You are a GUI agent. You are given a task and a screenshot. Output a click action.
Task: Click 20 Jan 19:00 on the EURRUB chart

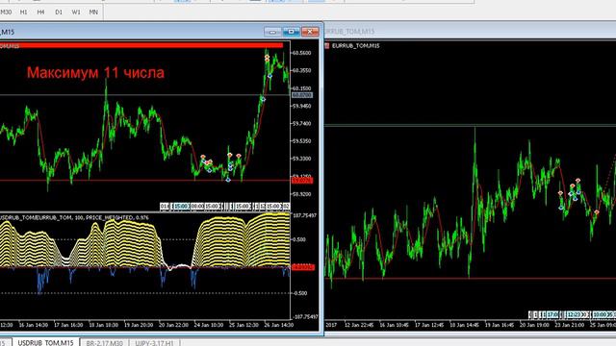pos(534,325)
